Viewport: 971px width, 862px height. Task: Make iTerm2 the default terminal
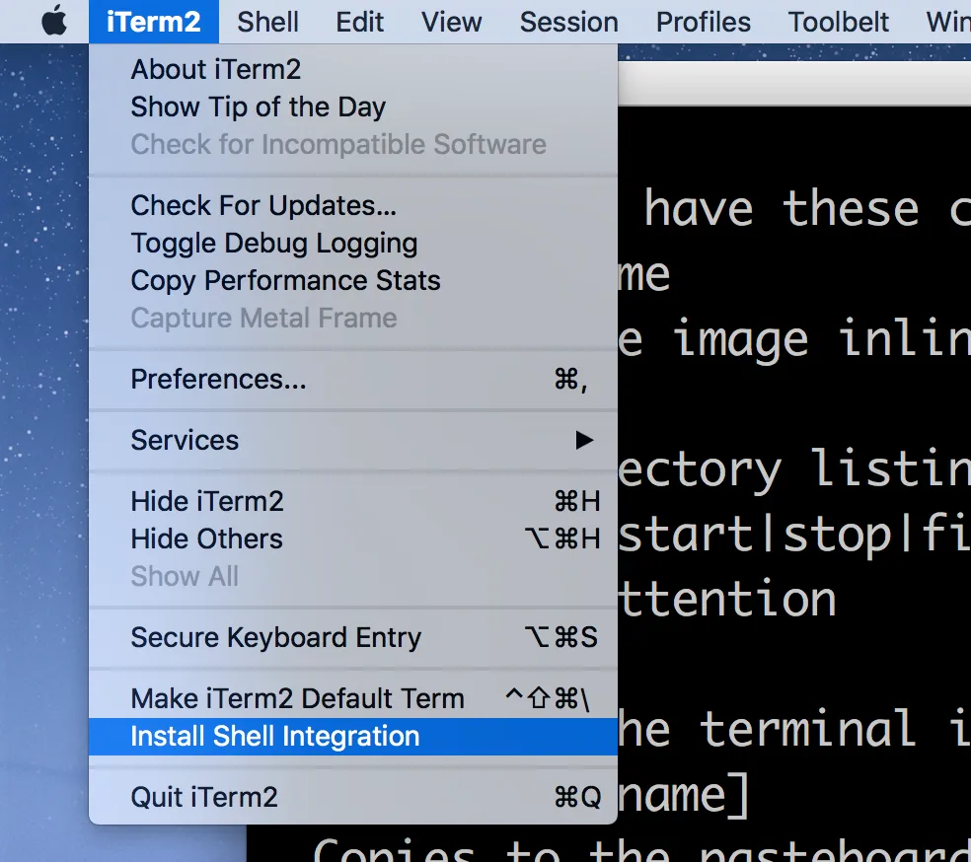298,697
